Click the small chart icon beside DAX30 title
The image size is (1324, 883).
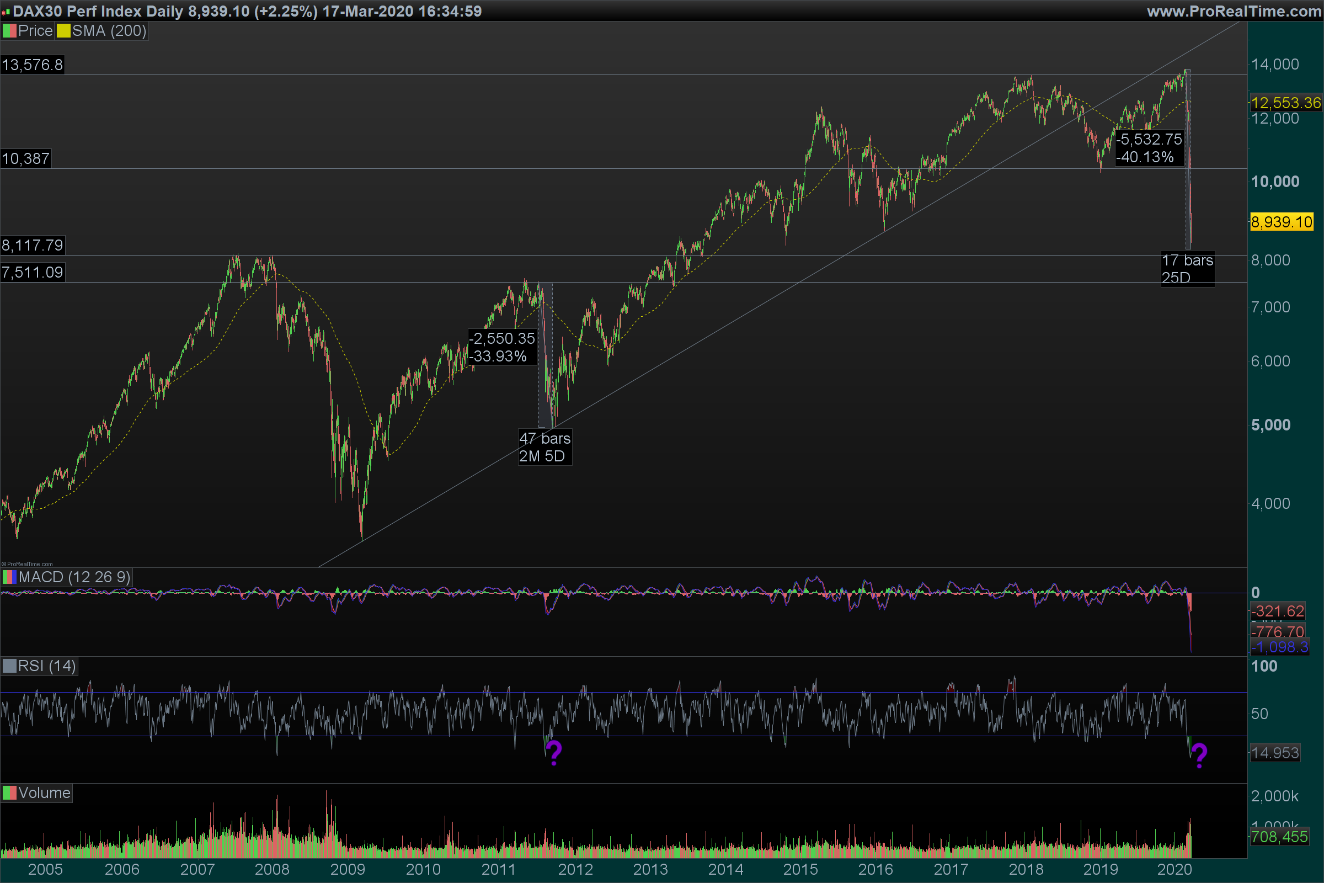tap(6, 12)
